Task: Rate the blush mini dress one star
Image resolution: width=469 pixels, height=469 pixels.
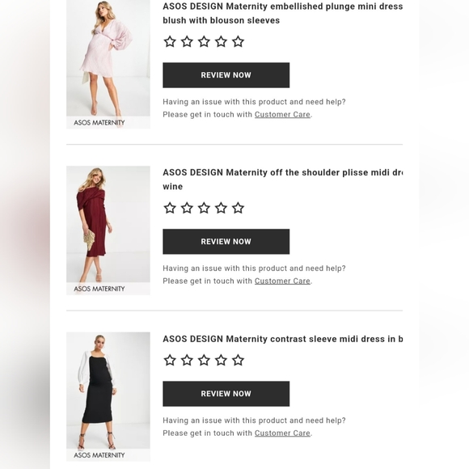Action: 170,41
